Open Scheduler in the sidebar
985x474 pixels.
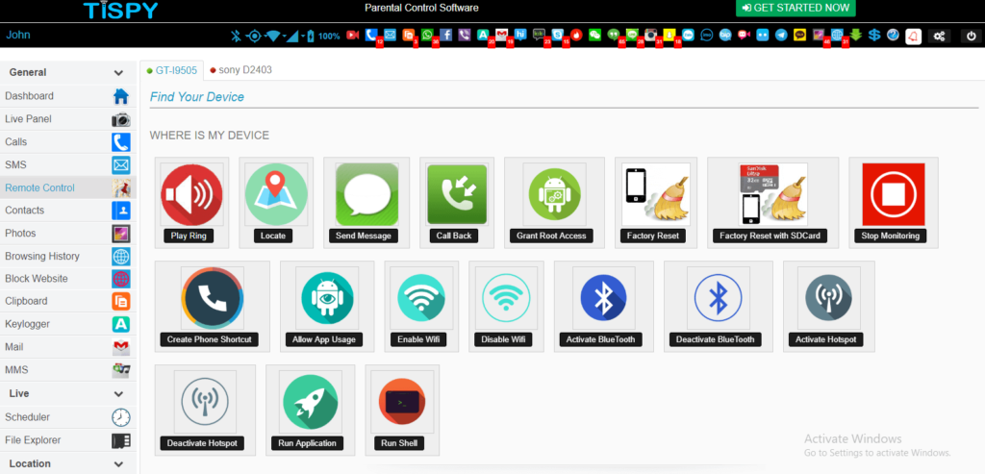[x=68, y=417]
